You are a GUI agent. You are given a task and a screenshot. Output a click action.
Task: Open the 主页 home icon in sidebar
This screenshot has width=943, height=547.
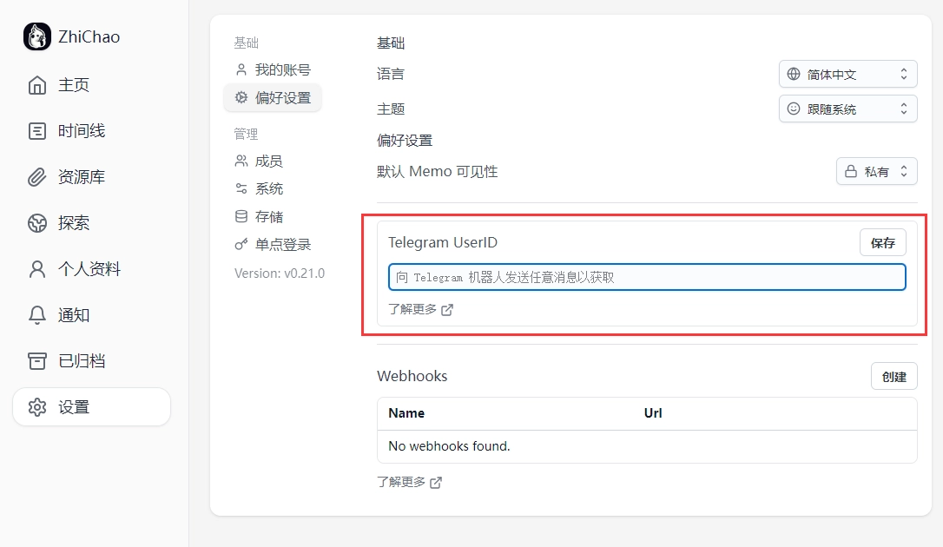click(x=36, y=84)
